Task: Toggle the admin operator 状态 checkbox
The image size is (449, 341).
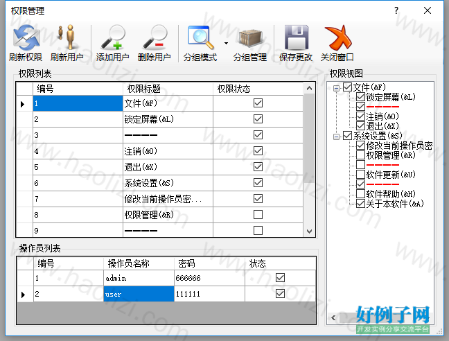Action: (x=280, y=277)
